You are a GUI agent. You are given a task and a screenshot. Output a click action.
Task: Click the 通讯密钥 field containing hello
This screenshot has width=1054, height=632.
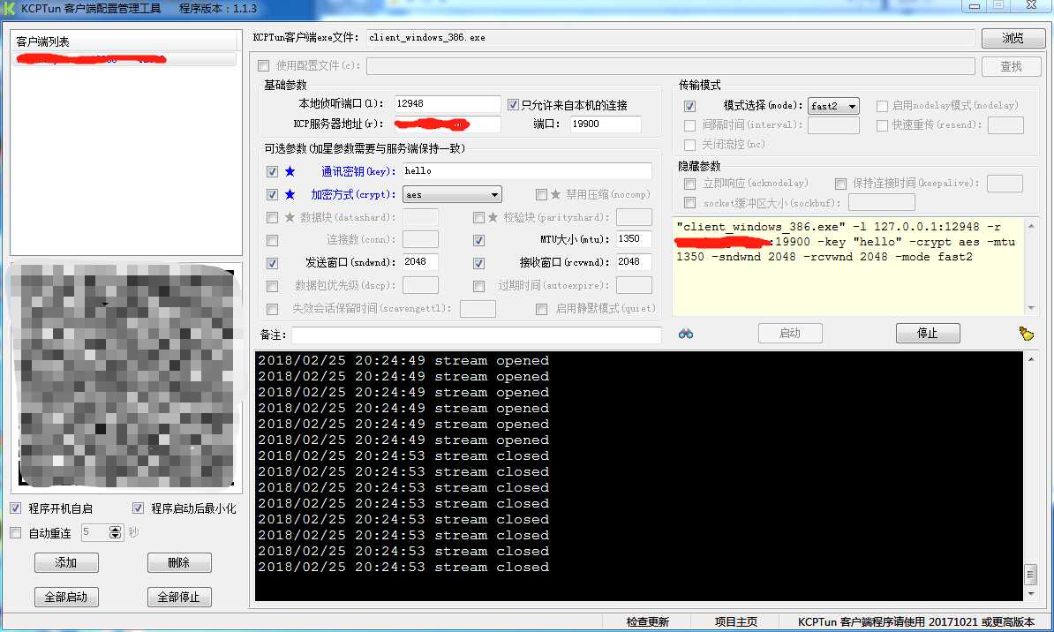pos(527,170)
